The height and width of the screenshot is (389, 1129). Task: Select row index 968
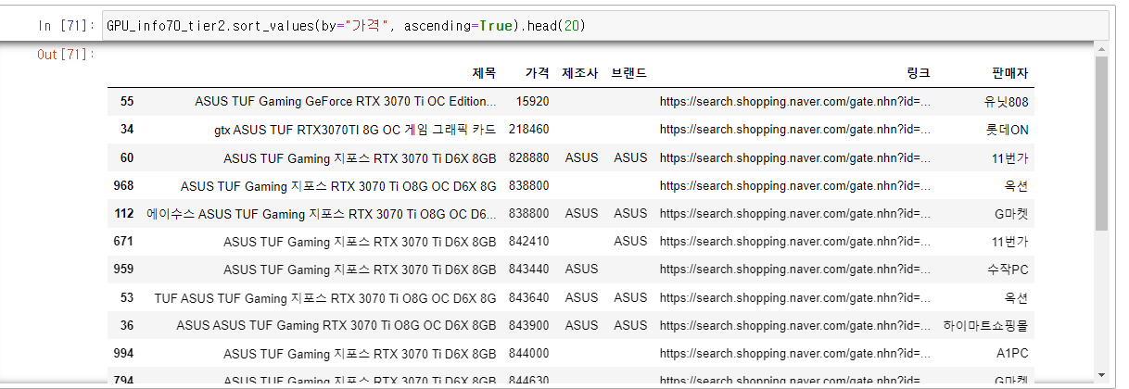tap(123, 185)
